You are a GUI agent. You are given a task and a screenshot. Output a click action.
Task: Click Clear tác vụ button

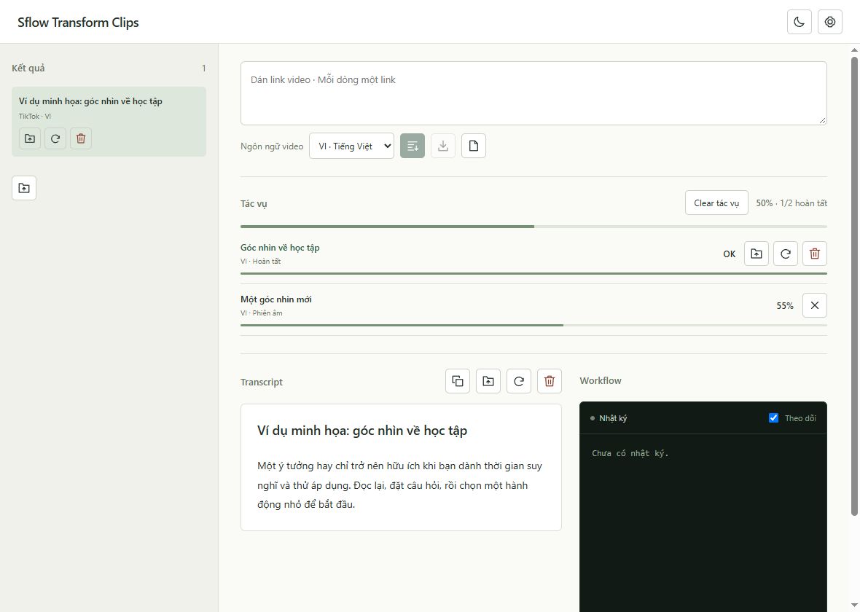pos(716,203)
